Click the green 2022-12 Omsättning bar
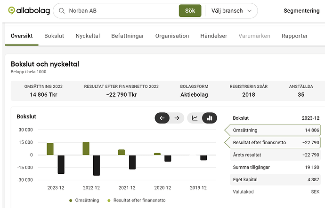 pyautogui.click(x=86, y=148)
